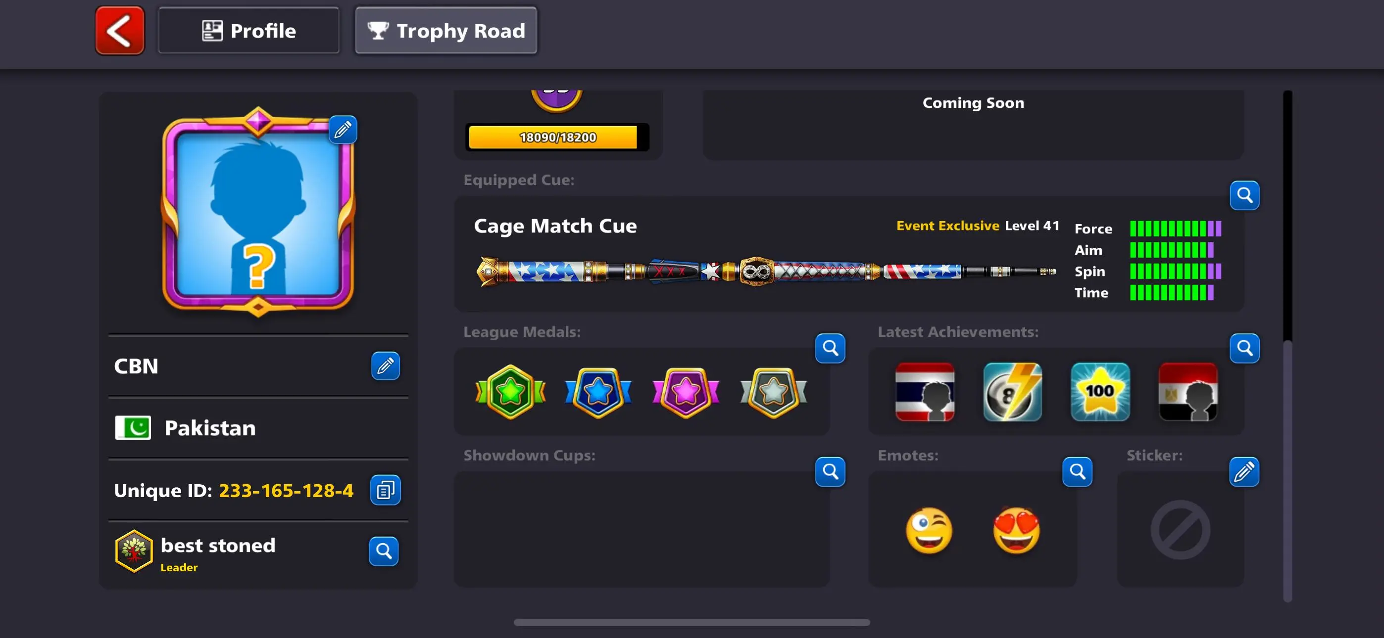Image resolution: width=1384 pixels, height=638 pixels.
Task: Select the purple star league medal
Action: [x=686, y=393]
